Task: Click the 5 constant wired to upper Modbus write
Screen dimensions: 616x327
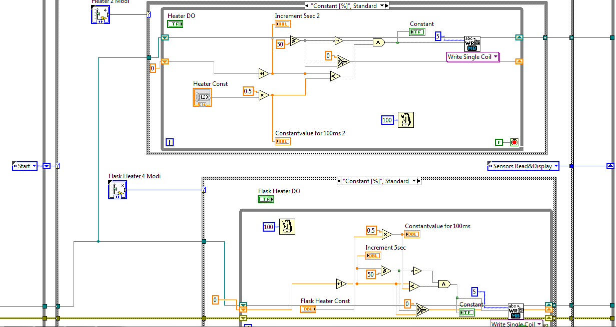Action: tap(438, 36)
